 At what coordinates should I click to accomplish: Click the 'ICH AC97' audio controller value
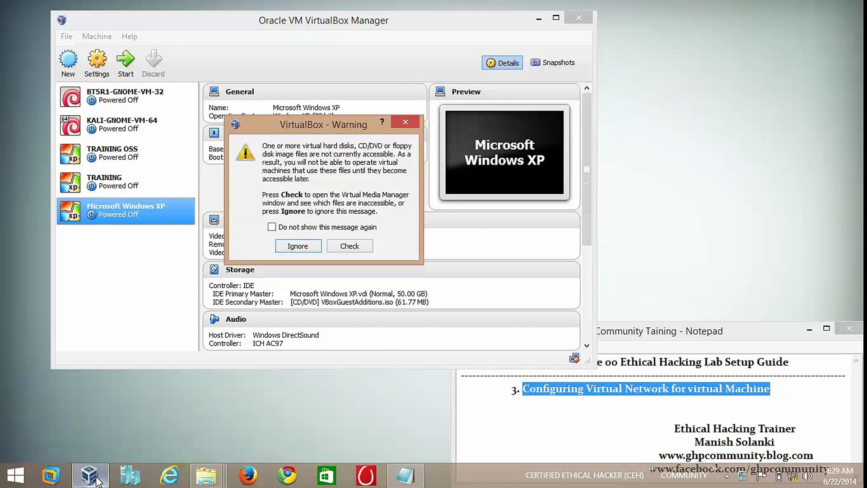tap(268, 343)
